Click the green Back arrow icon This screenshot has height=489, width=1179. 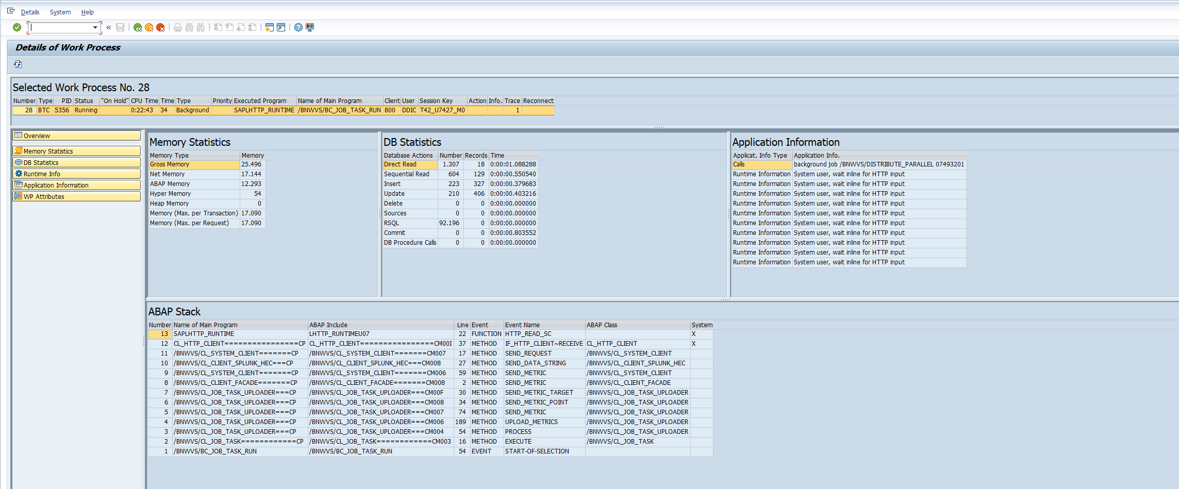(138, 27)
